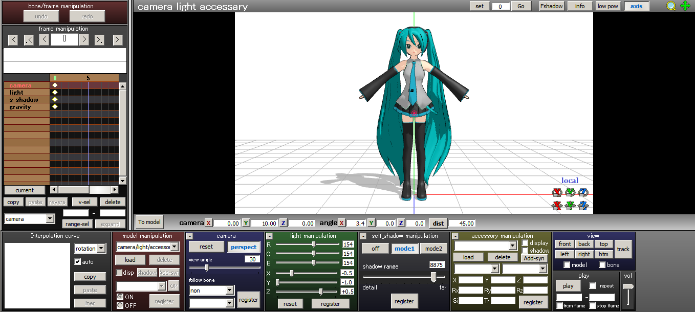Click the red X label beside camera
The width and height of the screenshot is (695, 312).
pyautogui.click(x=208, y=223)
